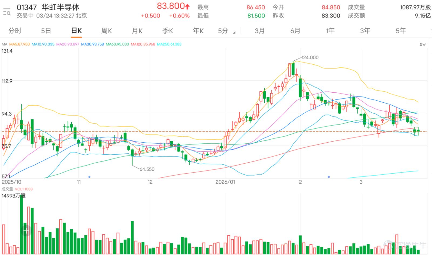Screen dimensions: 432x255
Task: Toggle the MA5:87.950 orange line label
Action: tap(19, 44)
